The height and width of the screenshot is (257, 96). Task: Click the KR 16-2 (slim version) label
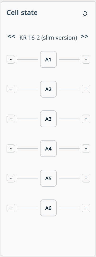coord(48,38)
